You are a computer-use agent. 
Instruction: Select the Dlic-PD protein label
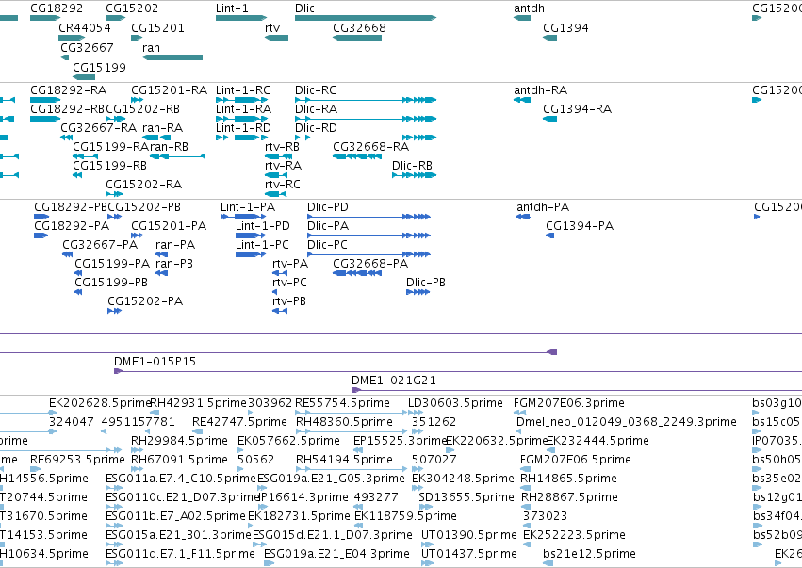click(x=327, y=207)
